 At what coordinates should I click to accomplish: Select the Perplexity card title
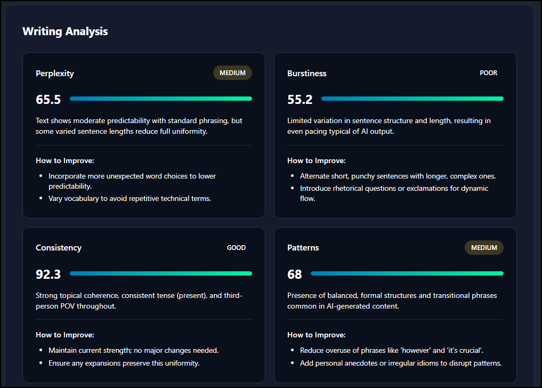click(55, 74)
